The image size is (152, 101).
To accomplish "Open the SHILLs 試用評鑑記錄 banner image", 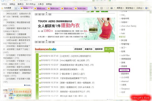I will 17,94.
